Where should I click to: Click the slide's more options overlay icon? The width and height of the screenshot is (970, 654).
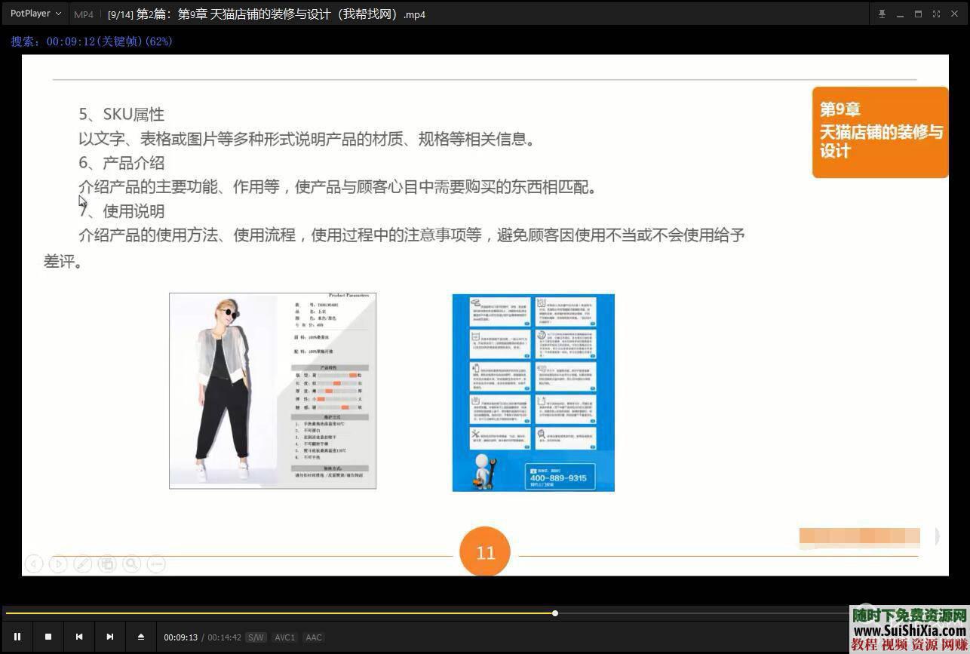pyautogui.click(x=156, y=563)
